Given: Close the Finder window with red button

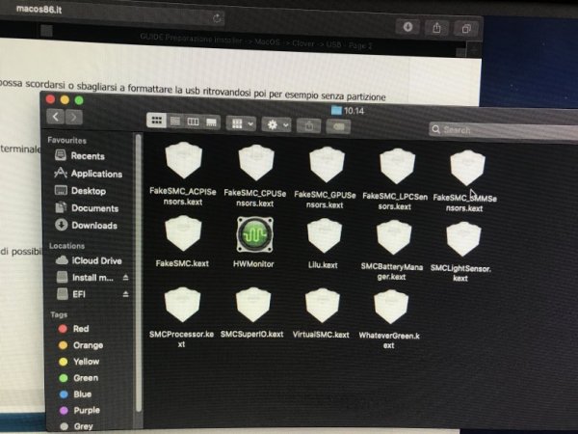Looking at the screenshot, I should coord(50,99).
